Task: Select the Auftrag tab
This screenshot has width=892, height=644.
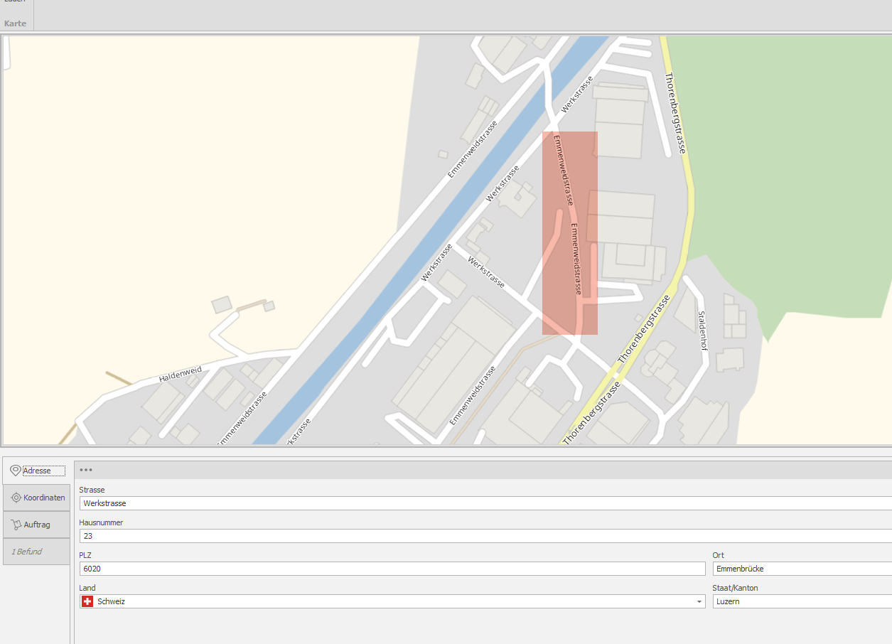Action: click(x=37, y=525)
